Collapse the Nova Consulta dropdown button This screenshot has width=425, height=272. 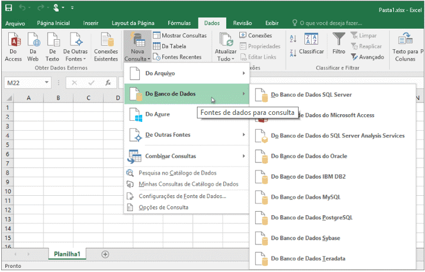[137, 47]
